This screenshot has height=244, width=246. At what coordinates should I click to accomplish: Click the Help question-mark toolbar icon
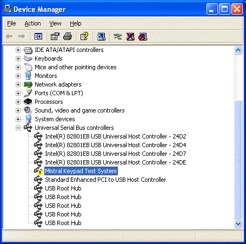point(84,37)
